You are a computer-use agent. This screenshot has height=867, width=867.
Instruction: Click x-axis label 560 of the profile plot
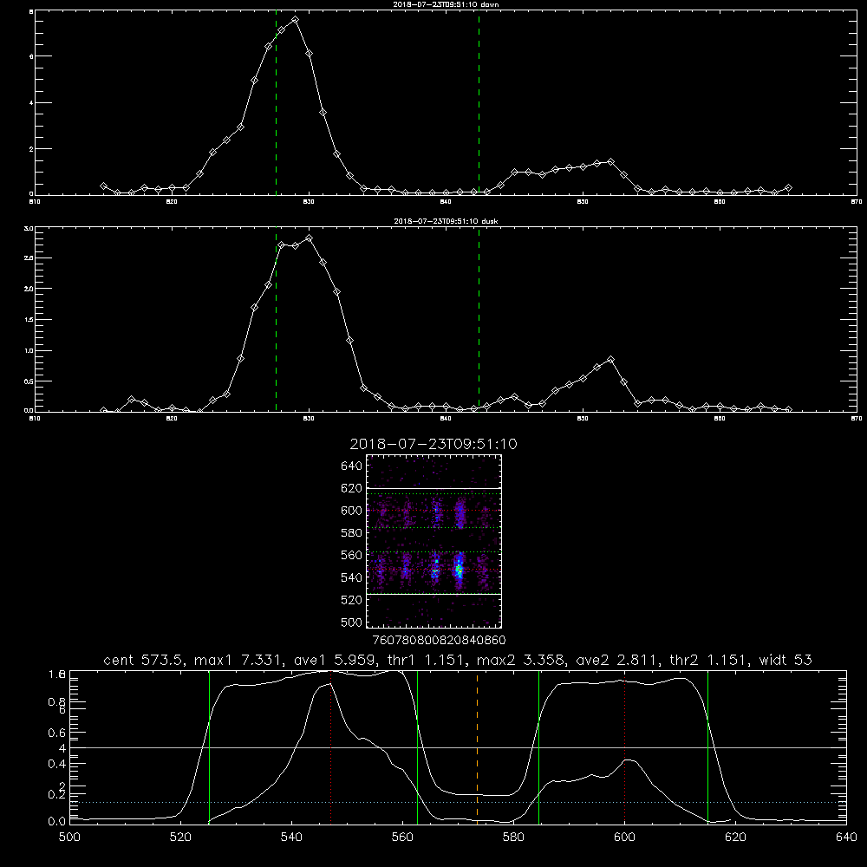(402, 838)
